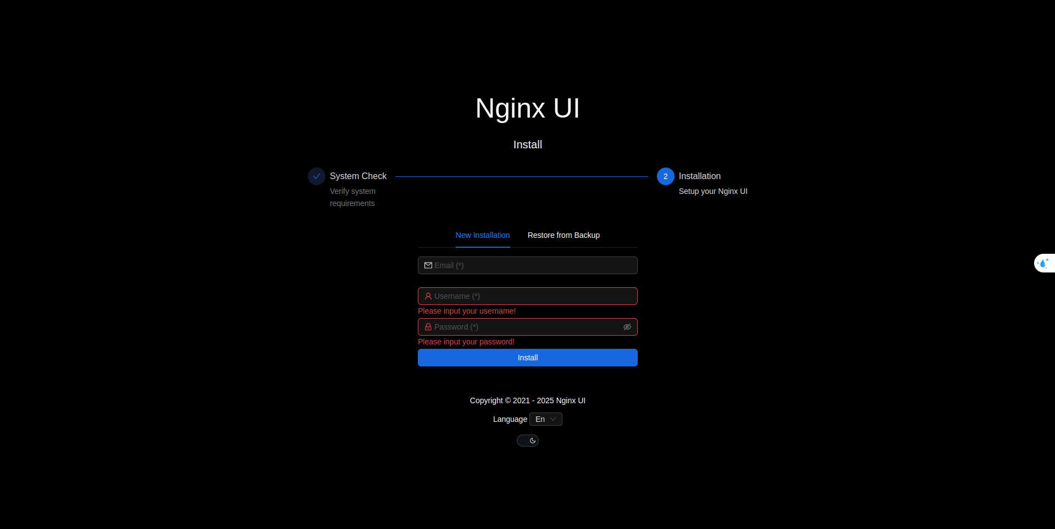Click the Language label text
Screen dimensions: 1055x529
(x=510, y=419)
